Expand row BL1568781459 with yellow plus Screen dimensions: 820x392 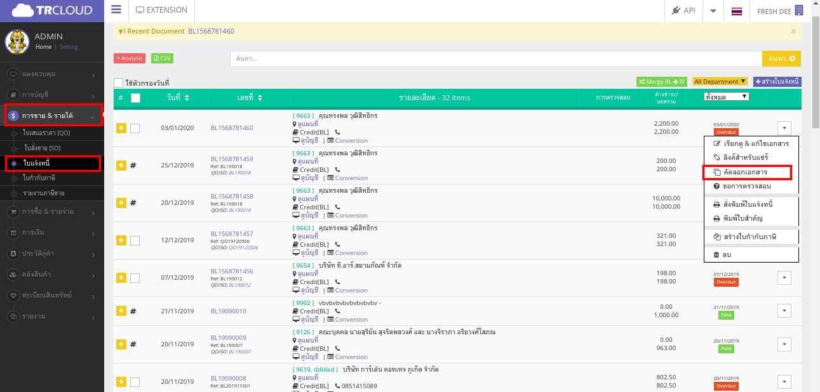click(x=121, y=166)
